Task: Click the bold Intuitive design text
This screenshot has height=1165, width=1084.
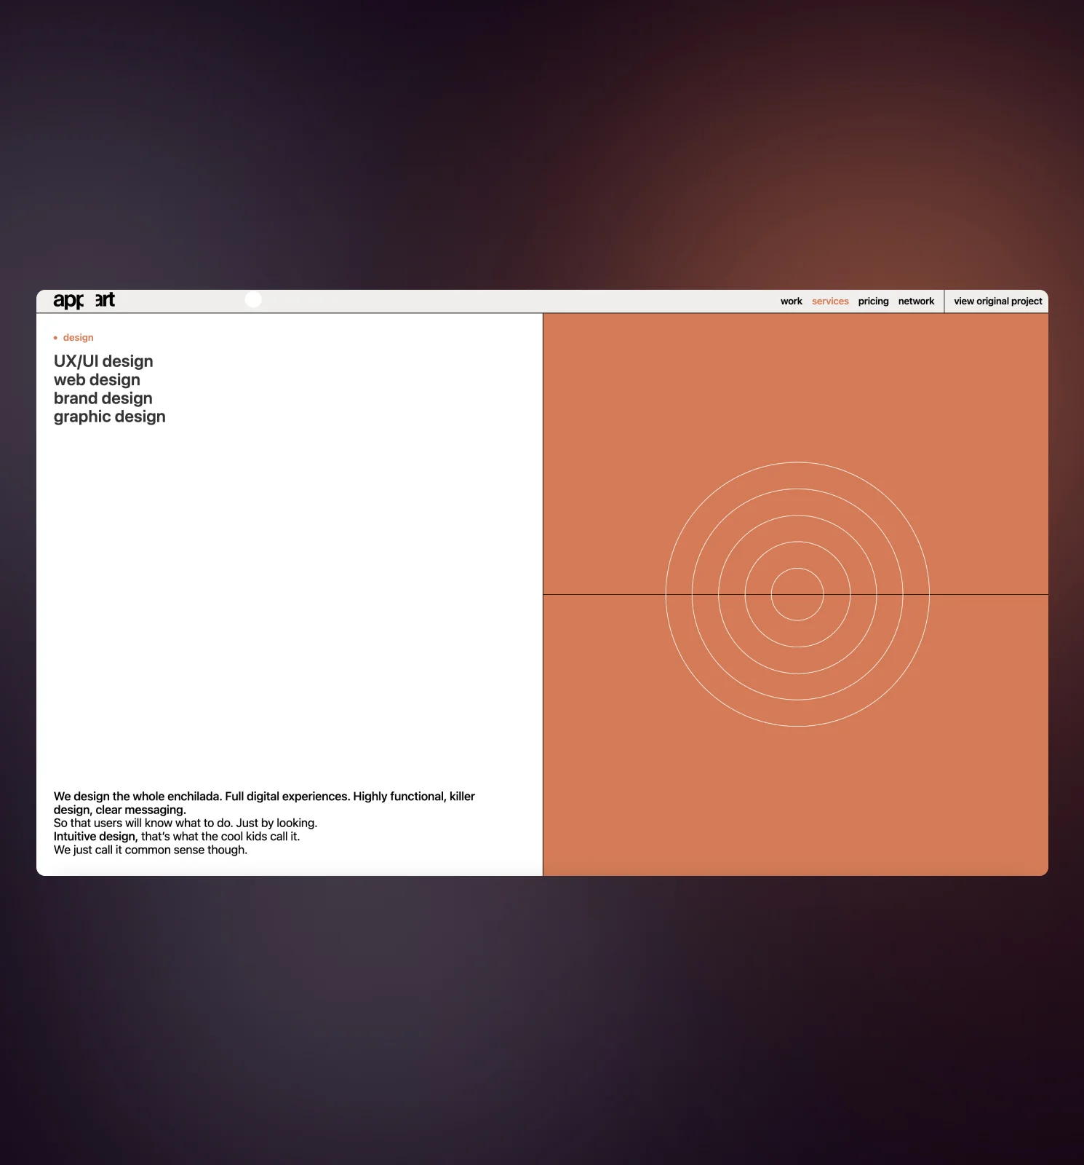Action: point(95,837)
